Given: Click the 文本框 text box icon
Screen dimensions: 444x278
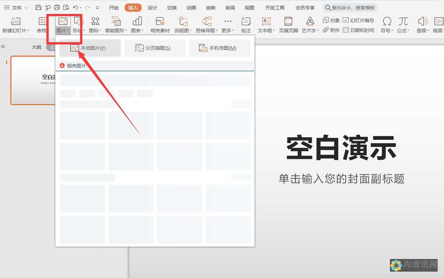Looking at the screenshot, I should click(266, 21).
